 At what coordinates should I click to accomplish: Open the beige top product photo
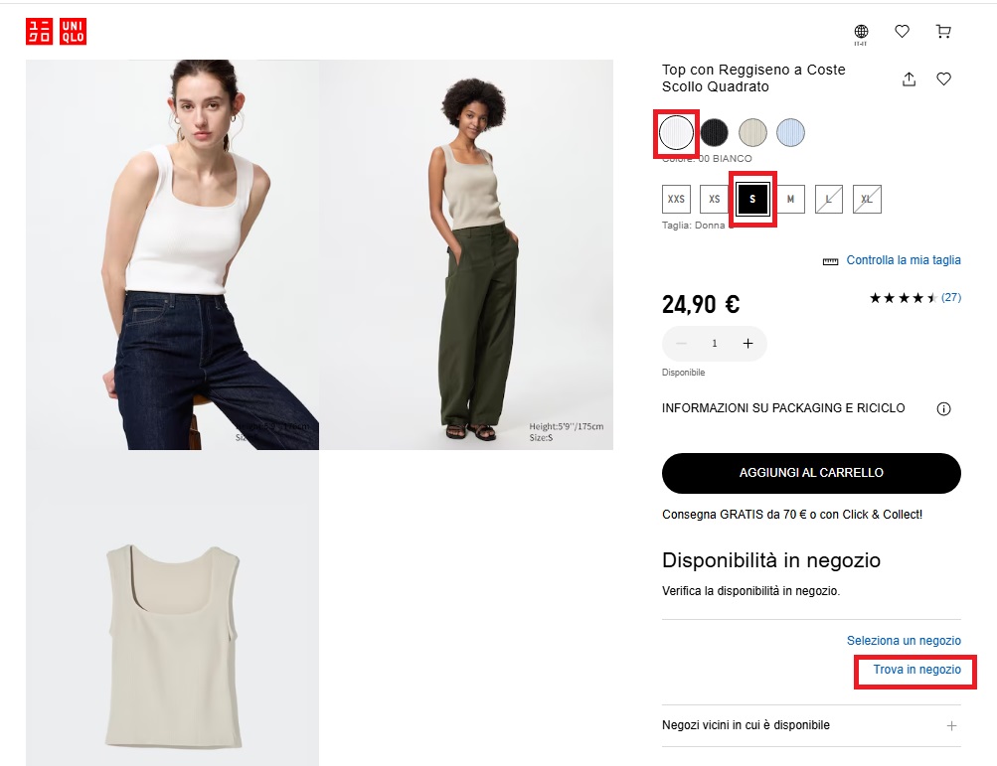(x=172, y=608)
